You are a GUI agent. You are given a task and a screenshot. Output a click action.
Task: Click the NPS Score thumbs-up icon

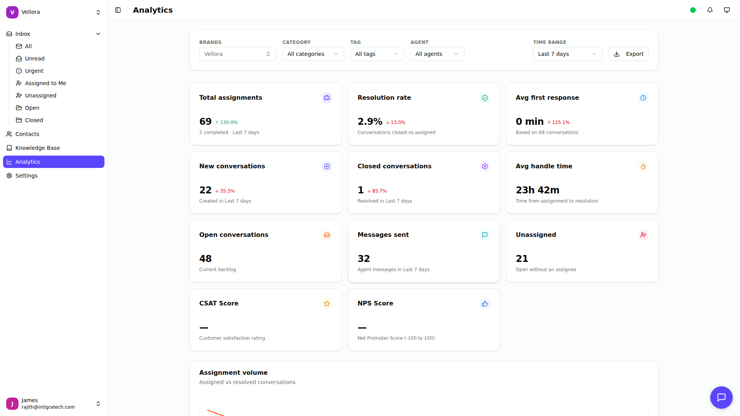[485, 304]
